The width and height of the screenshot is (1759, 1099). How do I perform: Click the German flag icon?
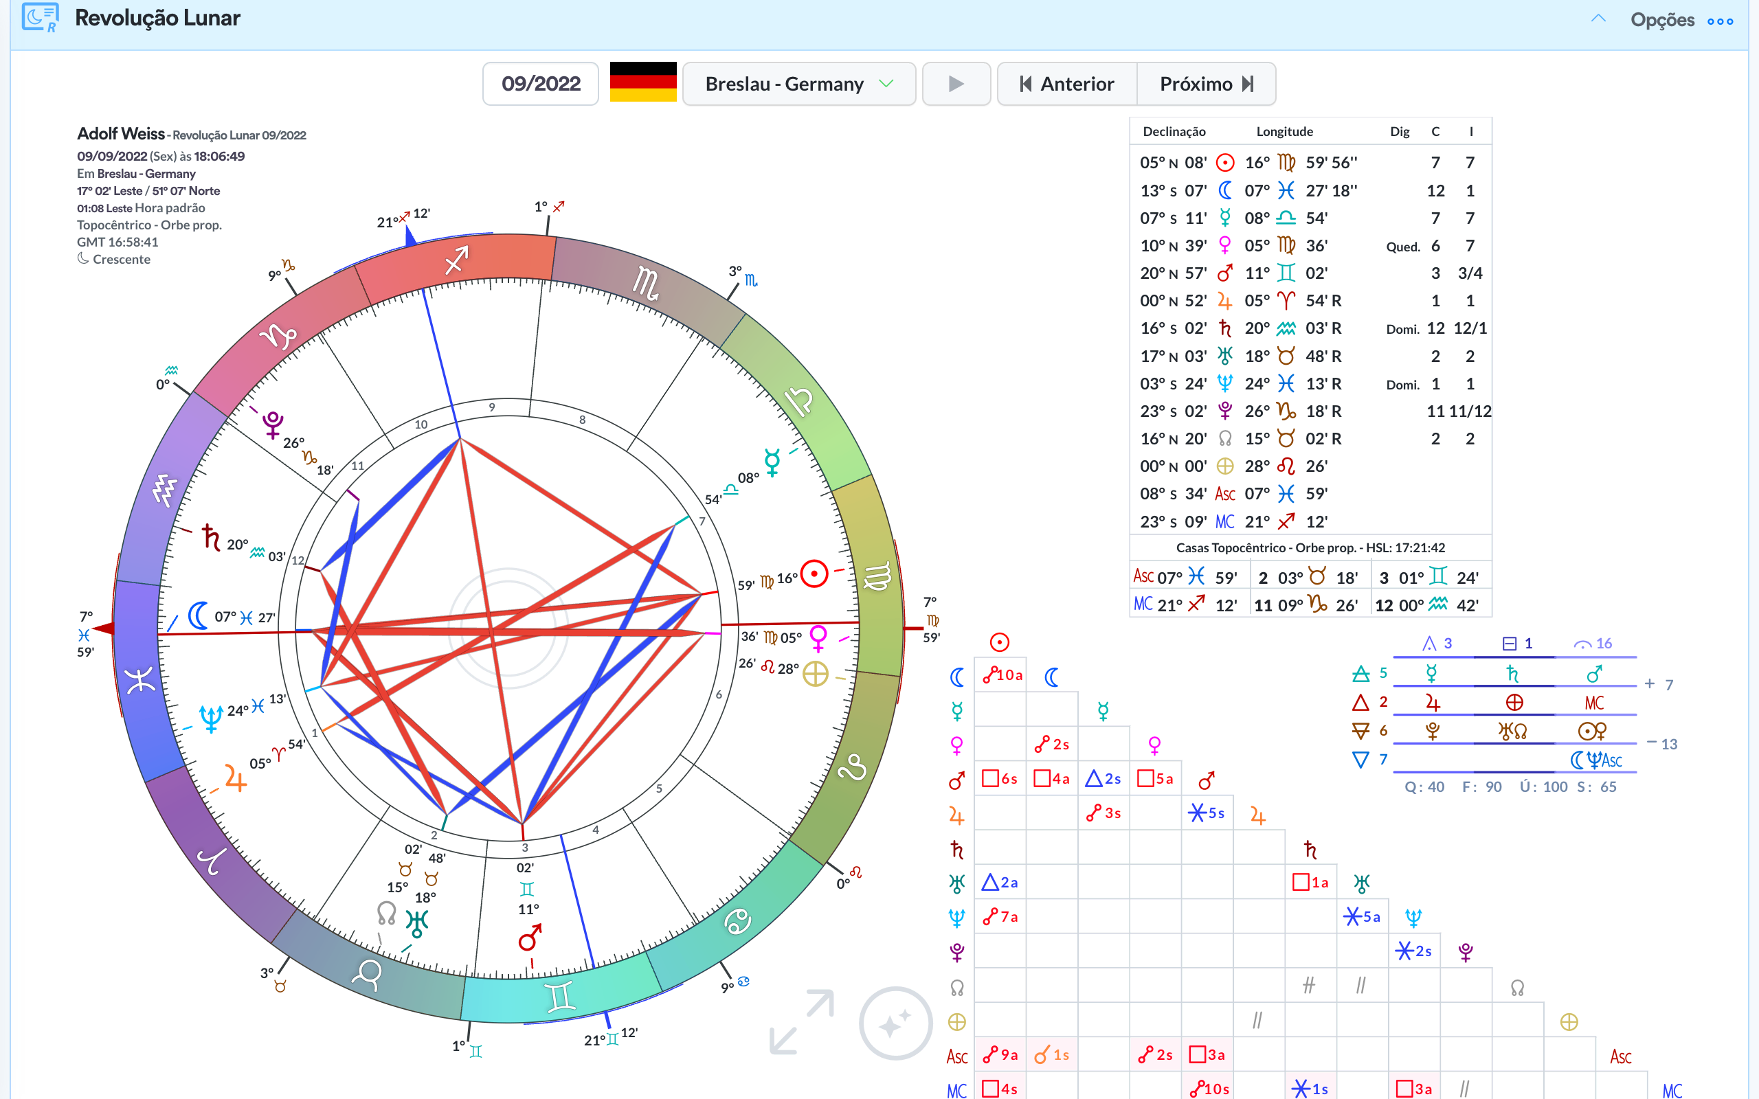coord(642,83)
